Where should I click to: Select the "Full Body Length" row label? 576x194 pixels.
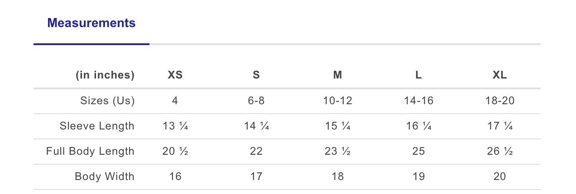[90, 151]
